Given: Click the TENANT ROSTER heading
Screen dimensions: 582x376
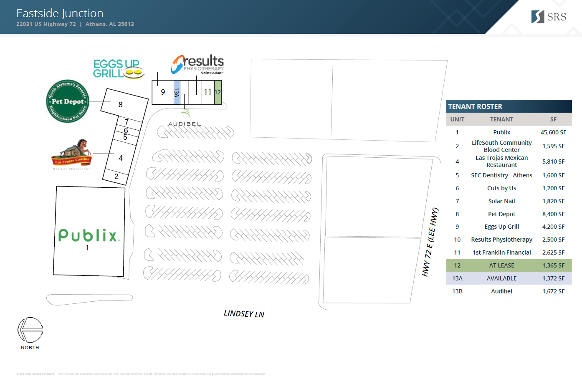Looking at the screenshot, I should point(475,106).
